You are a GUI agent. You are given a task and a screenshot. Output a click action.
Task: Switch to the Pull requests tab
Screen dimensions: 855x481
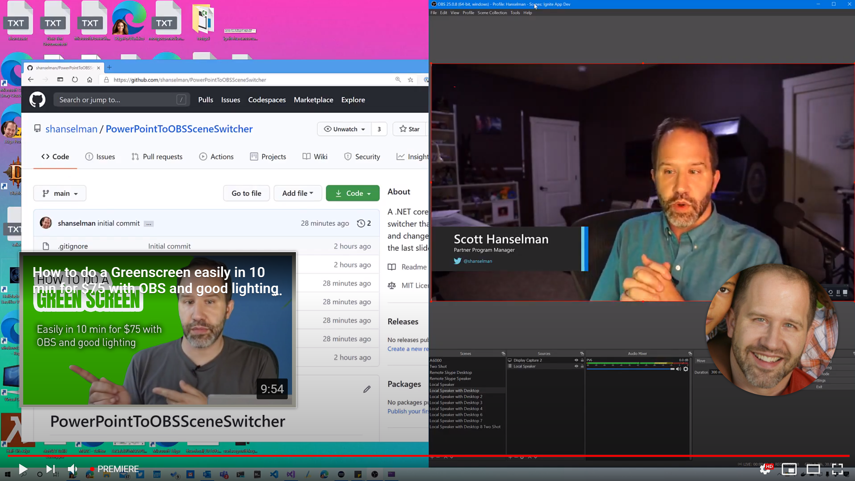coord(157,156)
